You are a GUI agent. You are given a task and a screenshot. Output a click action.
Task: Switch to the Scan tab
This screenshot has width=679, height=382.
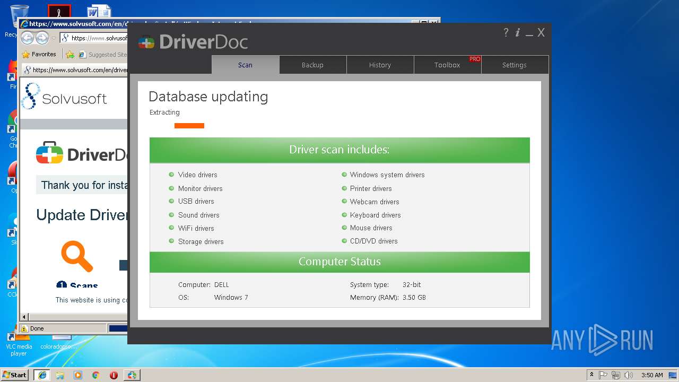point(245,65)
